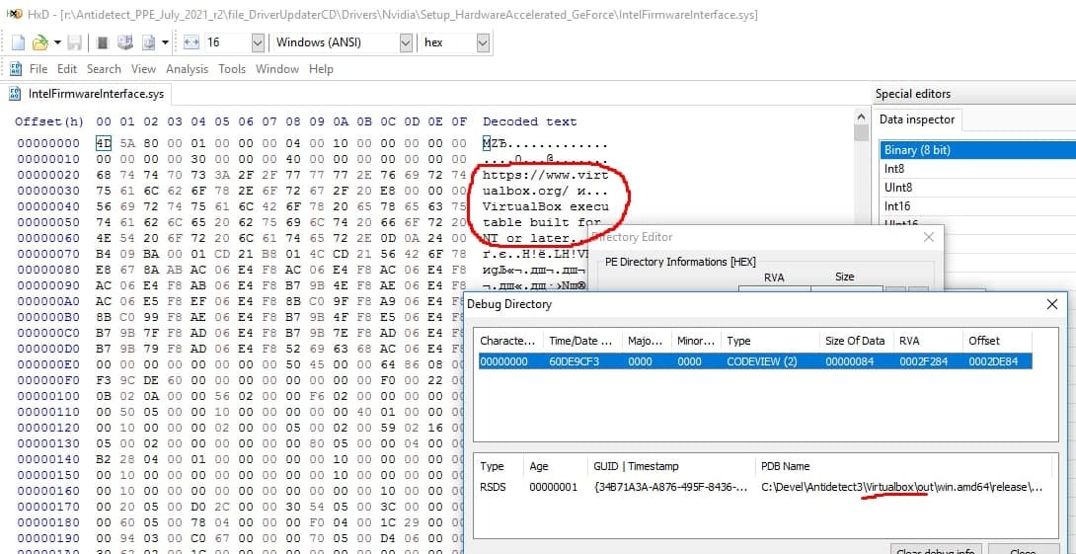Expand the disk image dropdown arrow
The height and width of the screenshot is (554, 1076).
[x=166, y=42]
